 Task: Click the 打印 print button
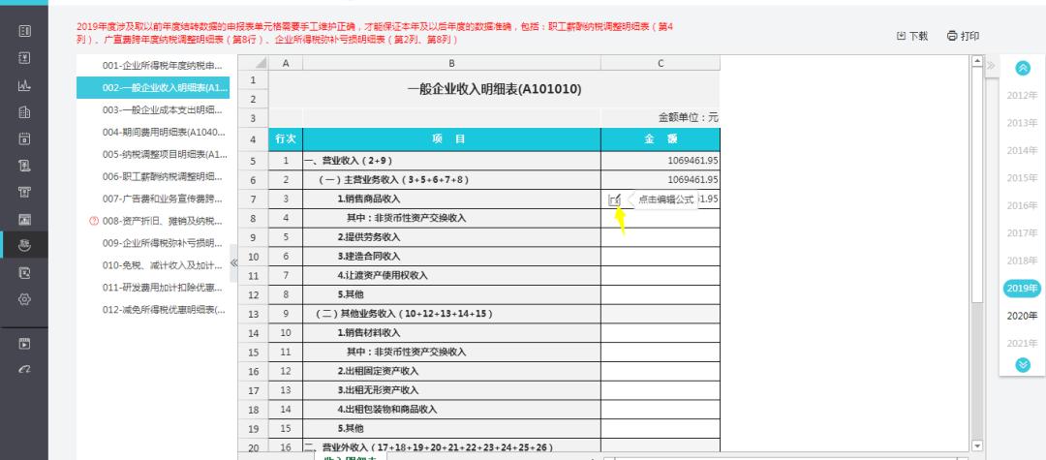point(964,36)
